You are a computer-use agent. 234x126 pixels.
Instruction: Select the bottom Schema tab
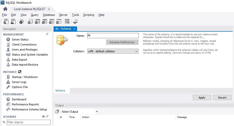point(60,91)
